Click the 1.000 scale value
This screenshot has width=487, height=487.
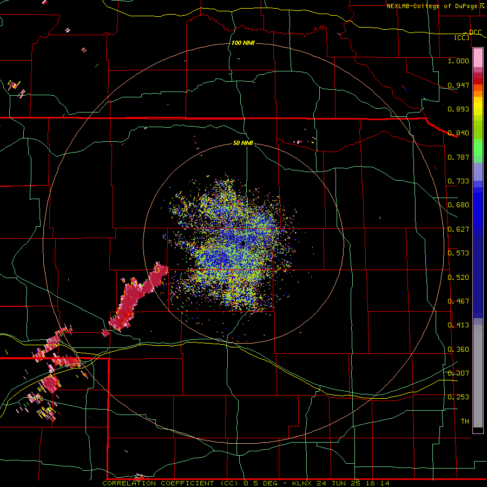[x=458, y=61]
